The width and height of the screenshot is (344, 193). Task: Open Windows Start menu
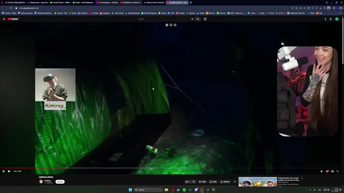point(130,190)
